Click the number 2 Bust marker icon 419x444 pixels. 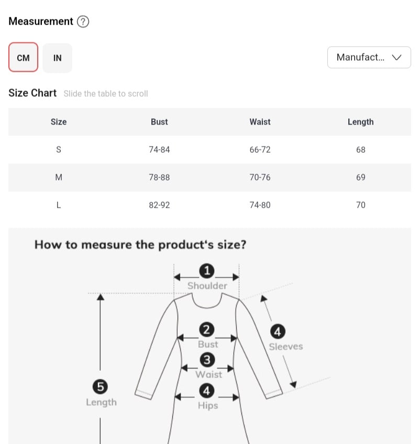tap(207, 329)
